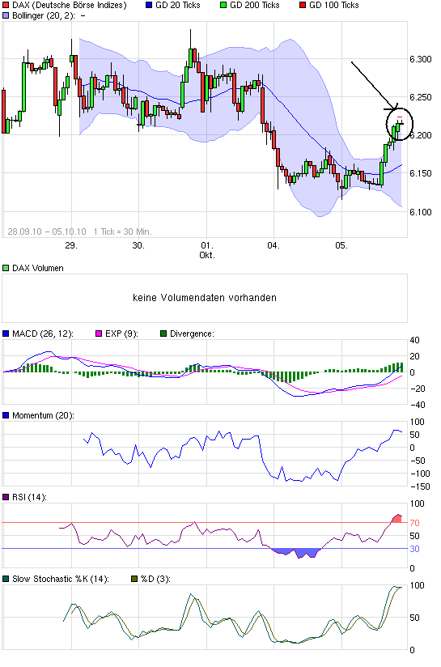Click the green DAX Volumen swatch

click(6, 269)
